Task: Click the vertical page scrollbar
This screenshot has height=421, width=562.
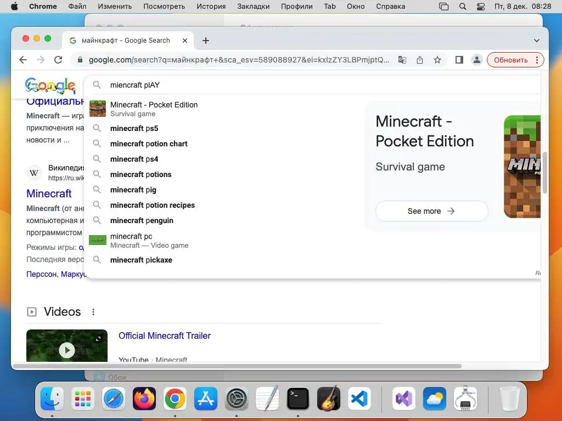Action: (545, 173)
